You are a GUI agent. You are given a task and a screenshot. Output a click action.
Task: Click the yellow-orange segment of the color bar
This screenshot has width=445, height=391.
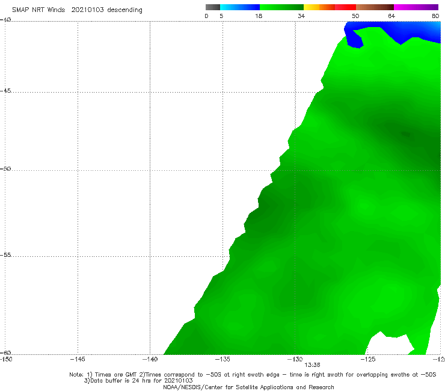(319, 7)
